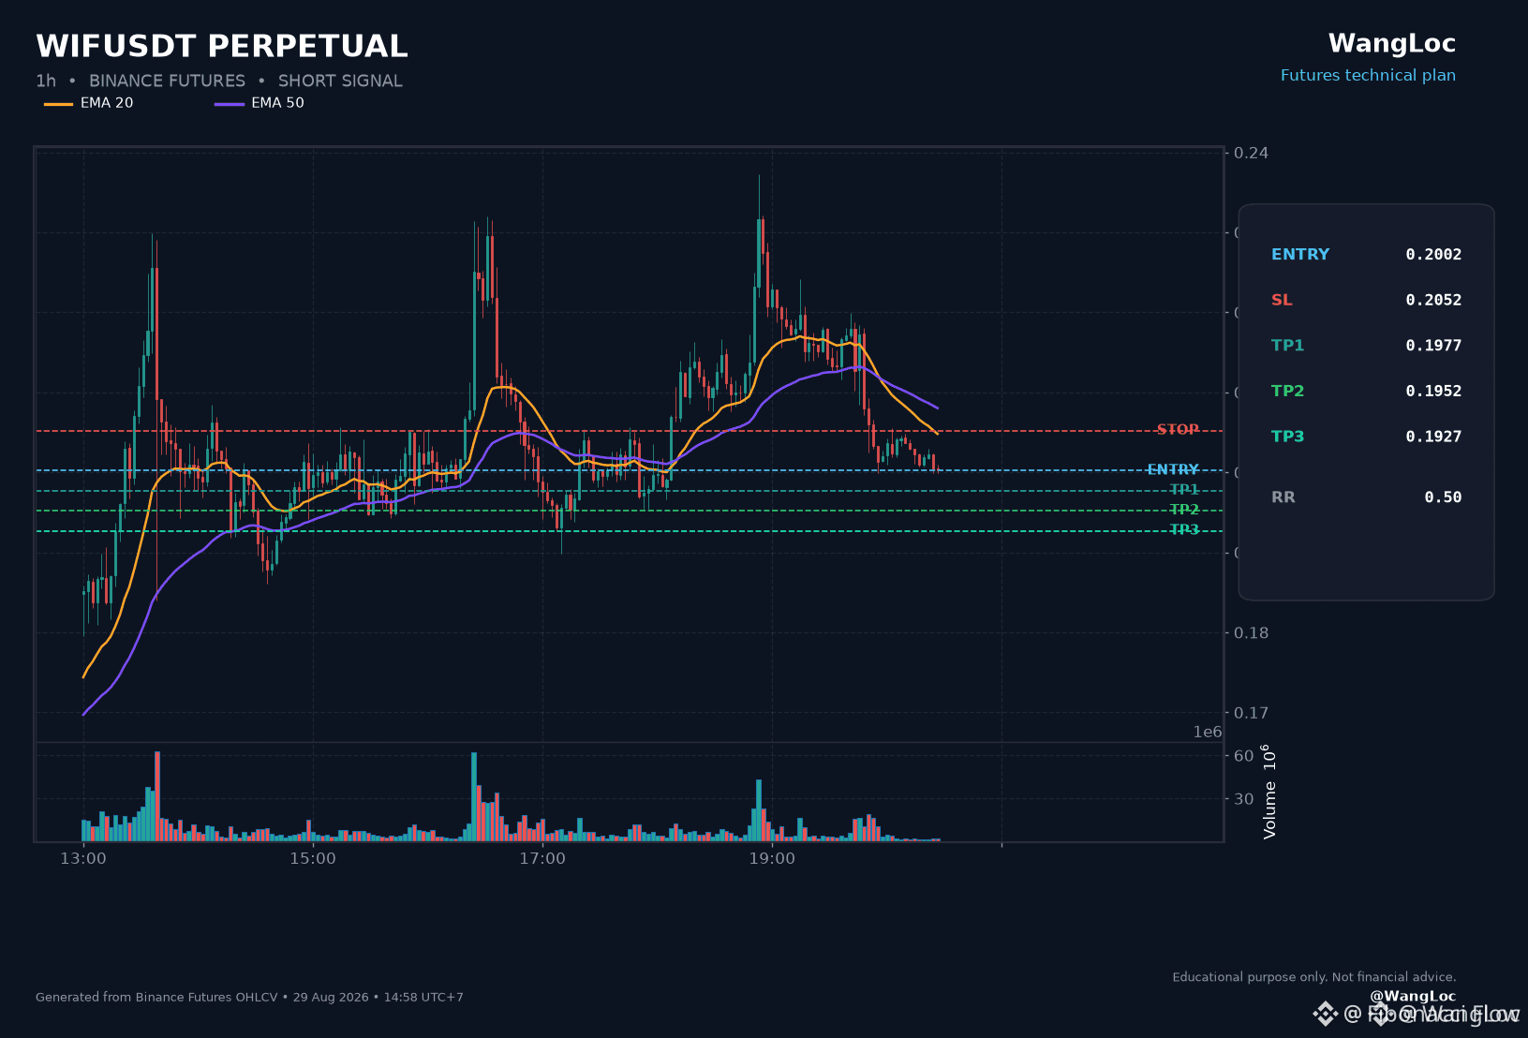Select the RR label in the levels panel

click(1283, 497)
